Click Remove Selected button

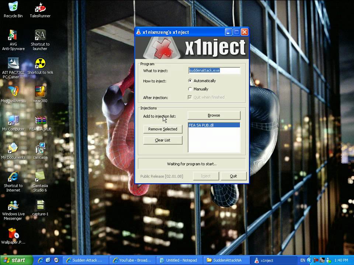click(x=163, y=129)
